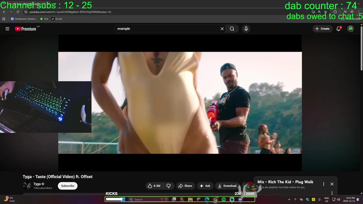Close the Mix - Rich The Kid panel

tap(332, 184)
